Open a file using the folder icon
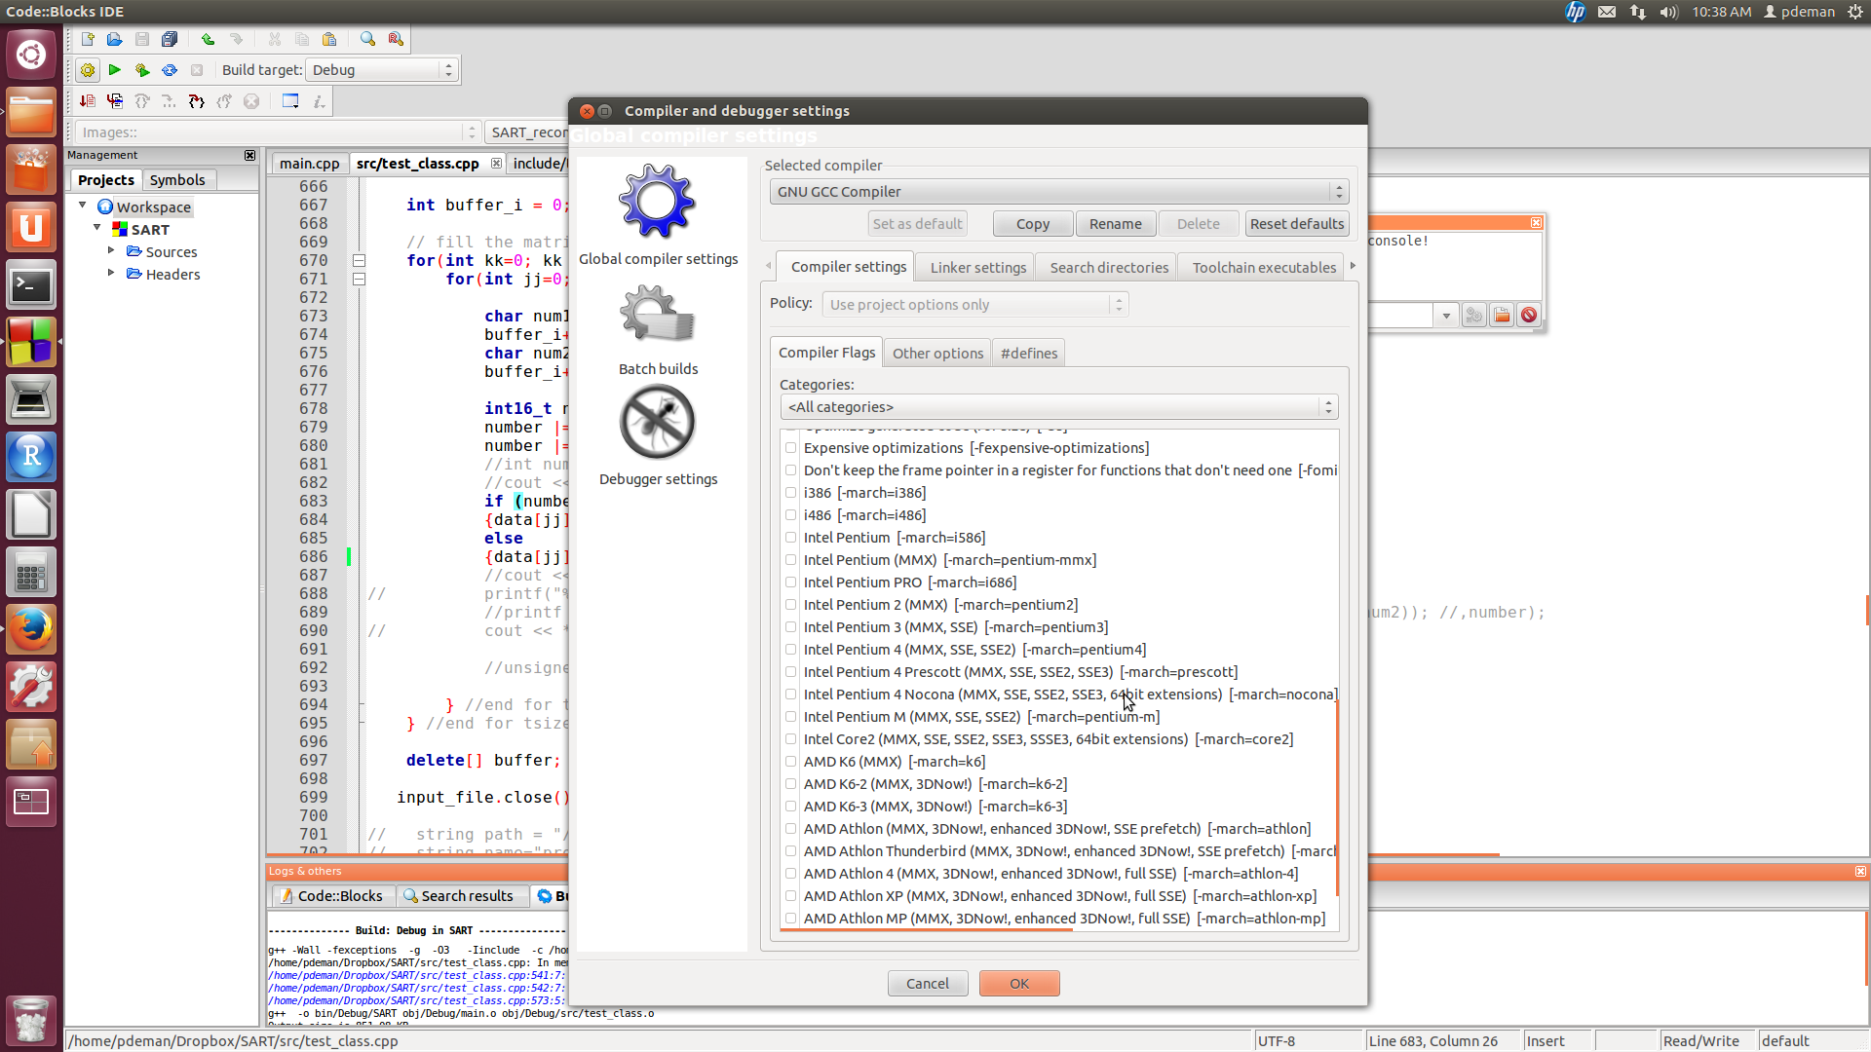 click(x=115, y=39)
